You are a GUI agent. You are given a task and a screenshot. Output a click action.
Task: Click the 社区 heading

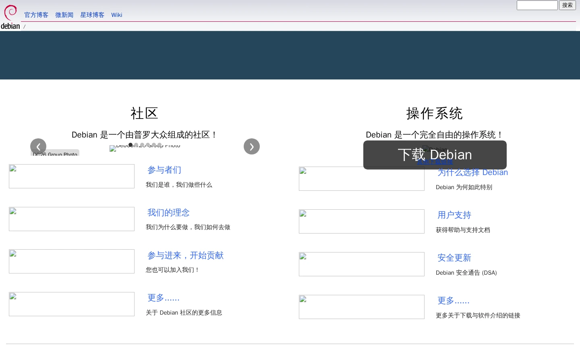click(144, 113)
